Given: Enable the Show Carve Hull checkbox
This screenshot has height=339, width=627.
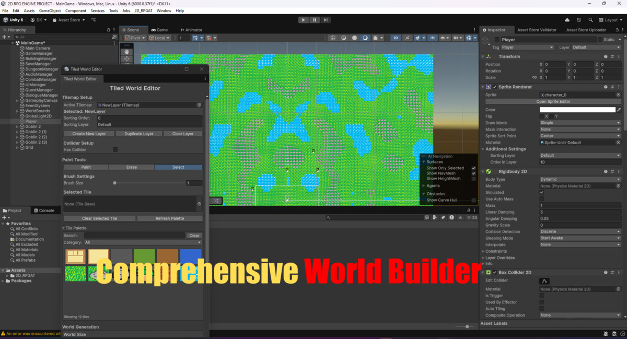Looking at the screenshot, I should (473, 200).
